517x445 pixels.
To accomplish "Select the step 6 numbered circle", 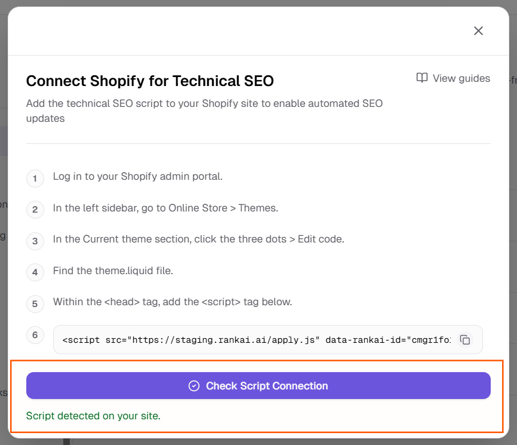I will (35, 335).
